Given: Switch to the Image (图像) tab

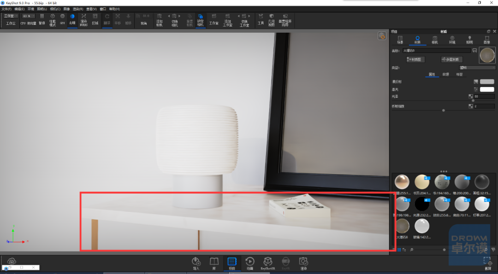Looking at the screenshot, I should [x=487, y=40].
